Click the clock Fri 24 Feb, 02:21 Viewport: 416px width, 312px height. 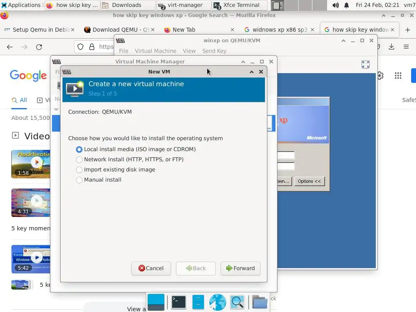pyautogui.click(x=377, y=5)
